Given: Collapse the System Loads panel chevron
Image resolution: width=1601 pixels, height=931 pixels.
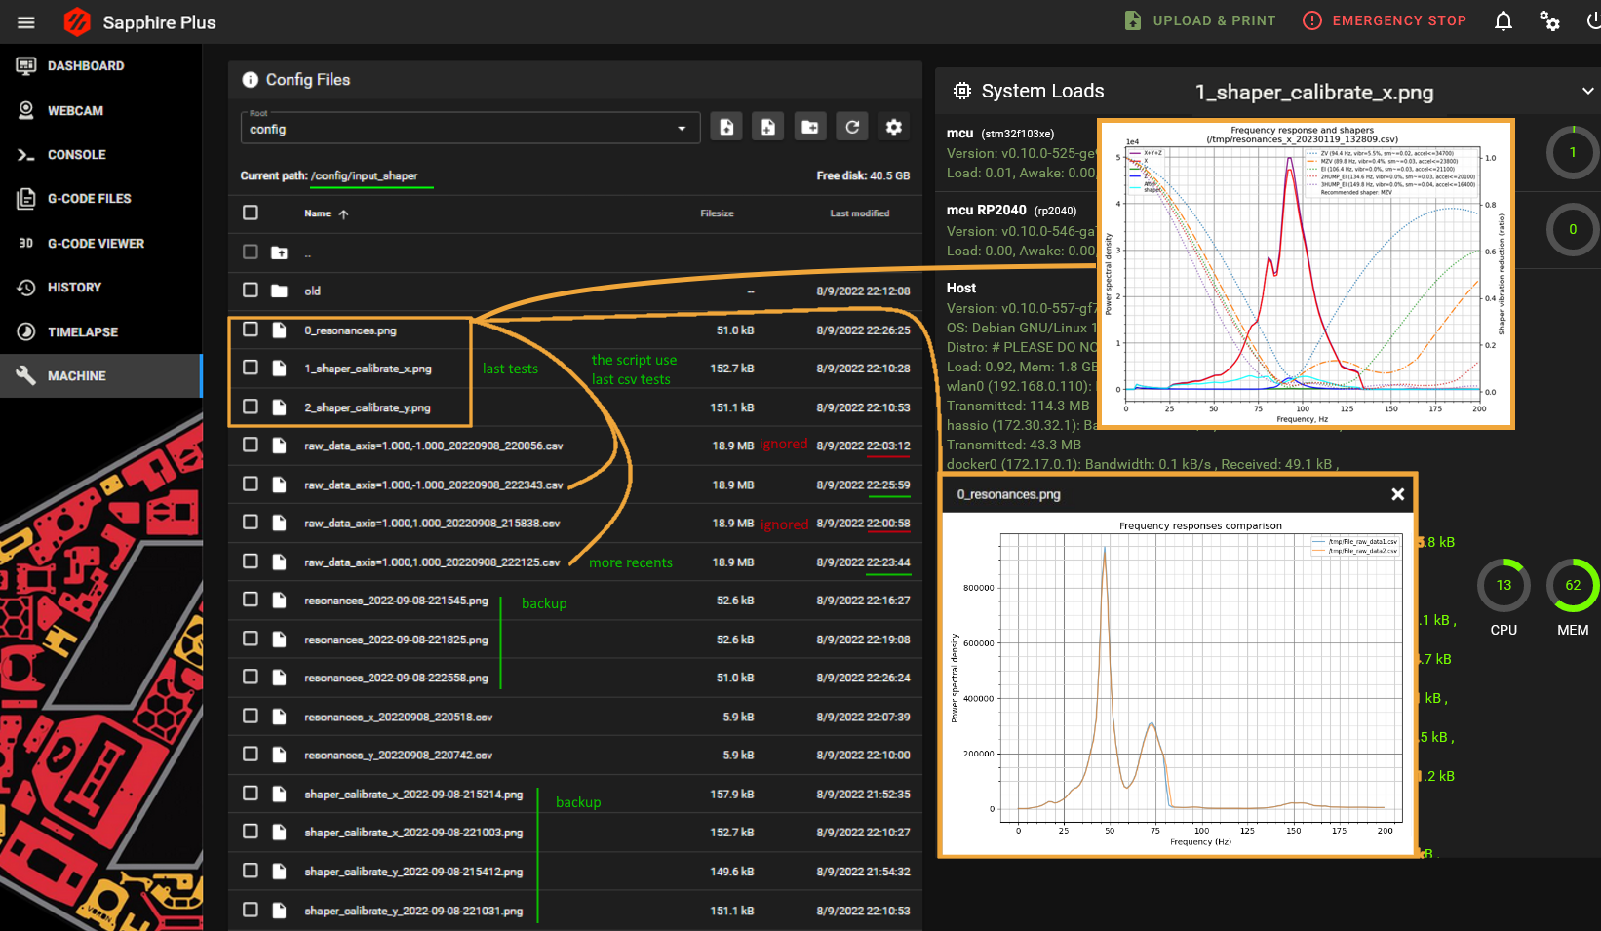Looking at the screenshot, I should click(1588, 91).
